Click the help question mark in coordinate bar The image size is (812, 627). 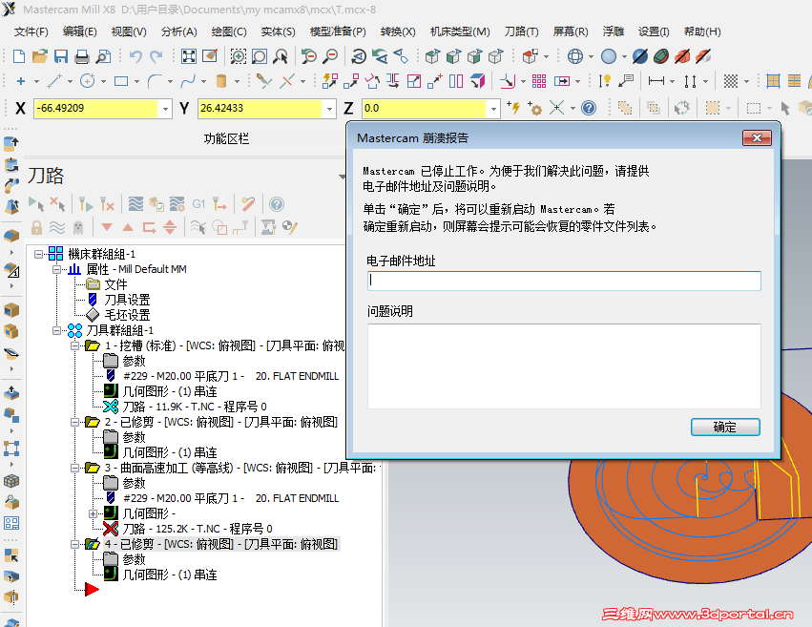589,108
